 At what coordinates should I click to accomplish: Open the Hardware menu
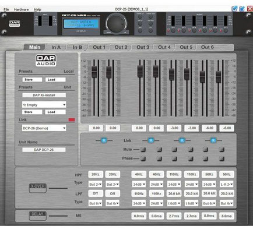[x=21, y=9]
